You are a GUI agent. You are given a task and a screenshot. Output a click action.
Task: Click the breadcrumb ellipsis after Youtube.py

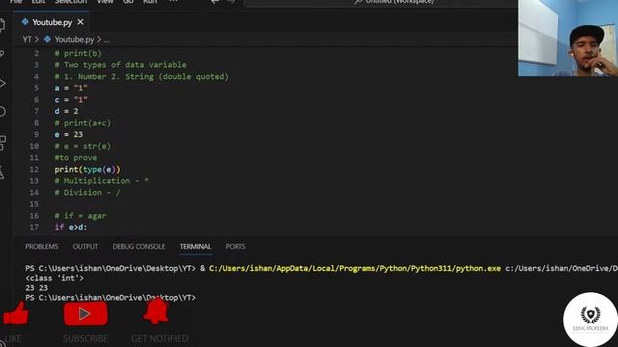[x=107, y=40]
